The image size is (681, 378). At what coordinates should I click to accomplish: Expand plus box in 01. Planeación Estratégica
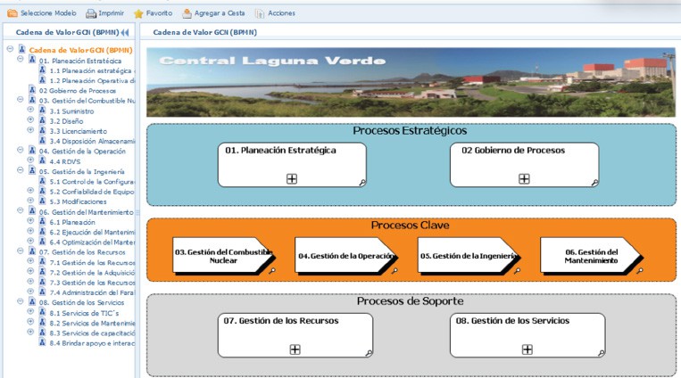(x=292, y=178)
